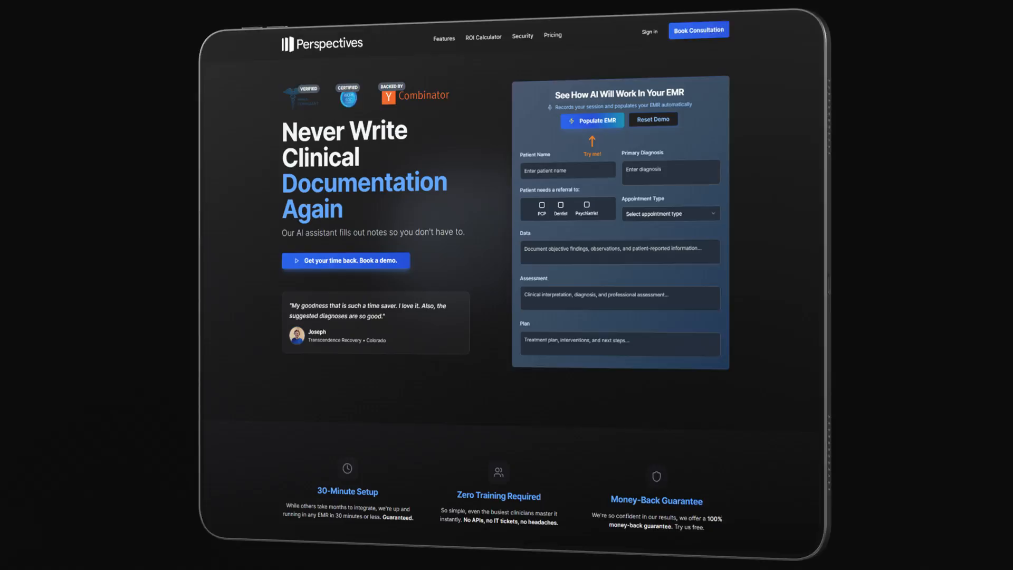Click the Enter patient name field

click(x=567, y=170)
